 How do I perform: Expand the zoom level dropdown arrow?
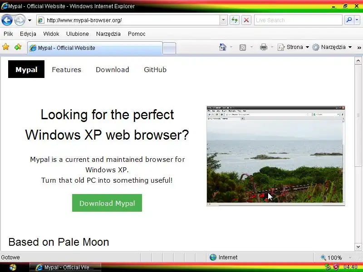350,257
